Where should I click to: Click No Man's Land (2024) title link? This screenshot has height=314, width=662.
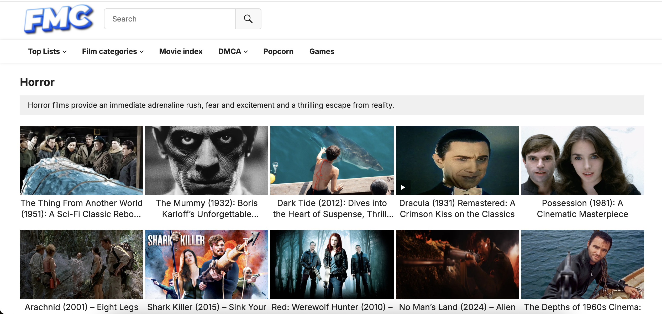click(457, 307)
